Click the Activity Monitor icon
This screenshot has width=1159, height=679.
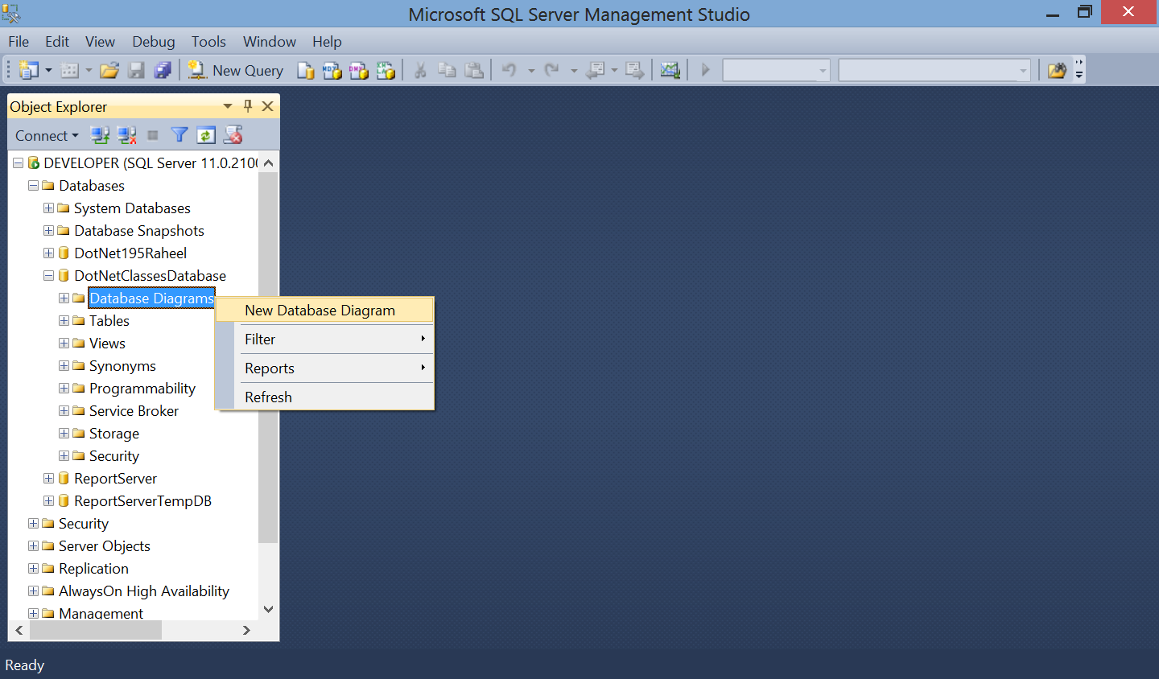tap(670, 71)
